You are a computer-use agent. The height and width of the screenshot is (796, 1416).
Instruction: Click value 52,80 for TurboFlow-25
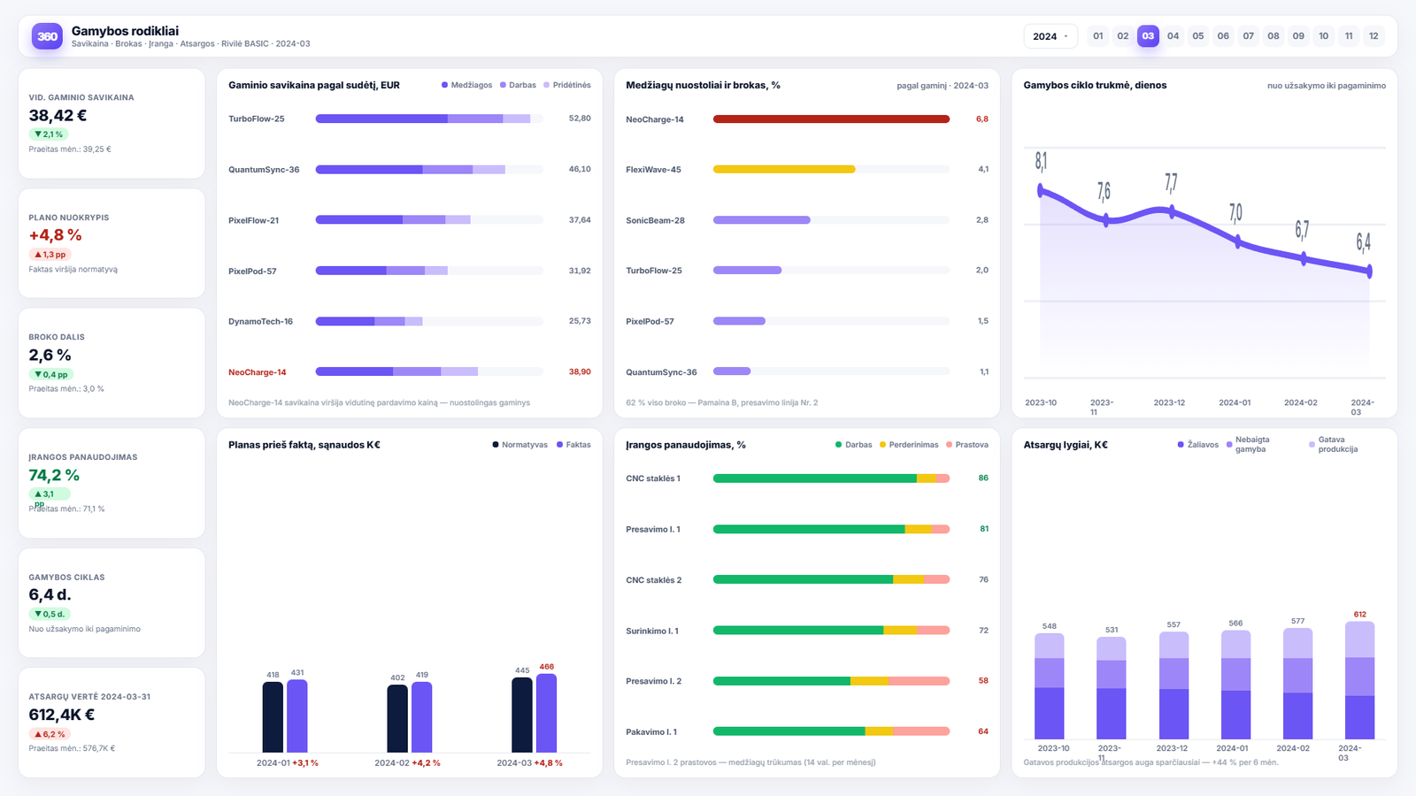click(x=580, y=119)
